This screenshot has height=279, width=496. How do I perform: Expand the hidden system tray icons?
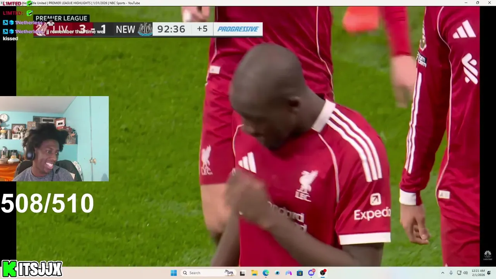(x=443, y=273)
